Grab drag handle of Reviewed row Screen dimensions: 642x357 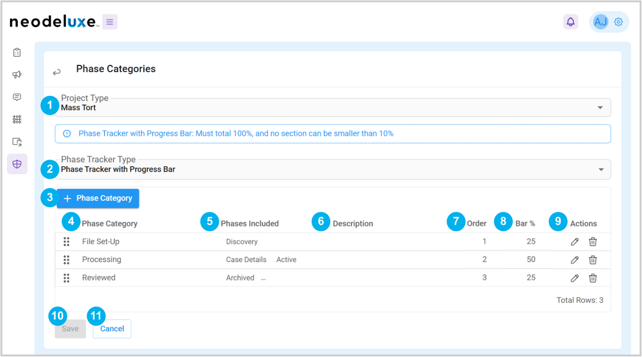tap(66, 278)
